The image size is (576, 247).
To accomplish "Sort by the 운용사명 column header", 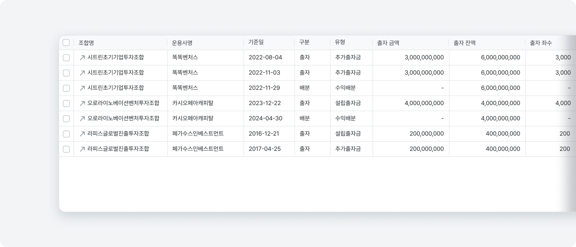I will 182,43.
